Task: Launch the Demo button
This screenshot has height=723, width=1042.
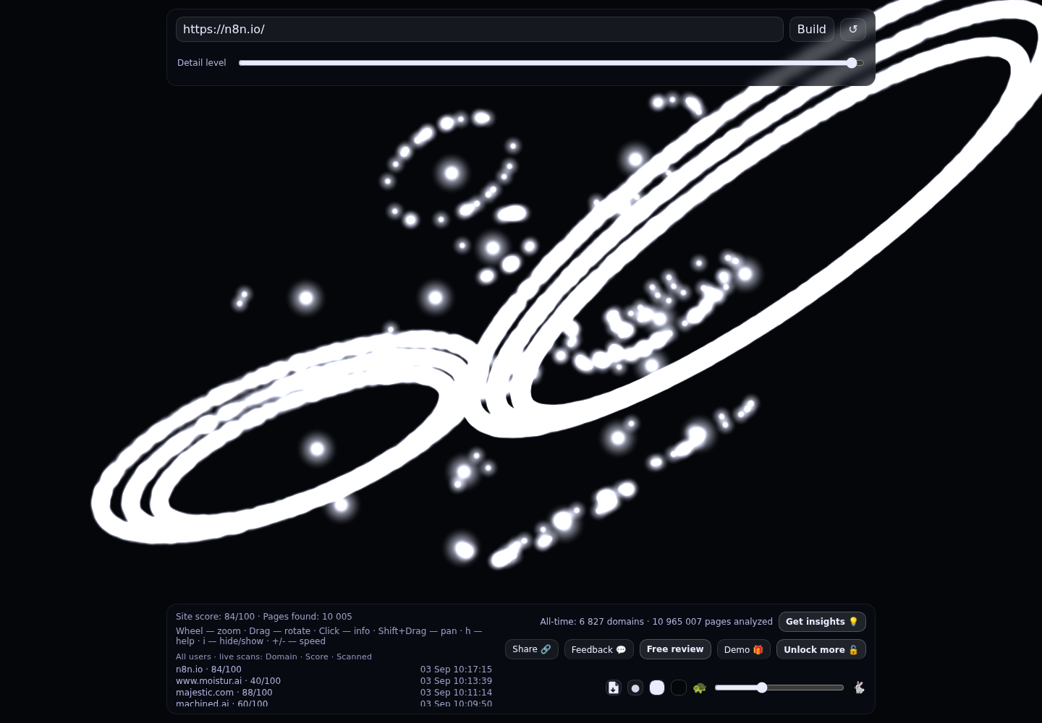Action: click(x=744, y=649)
